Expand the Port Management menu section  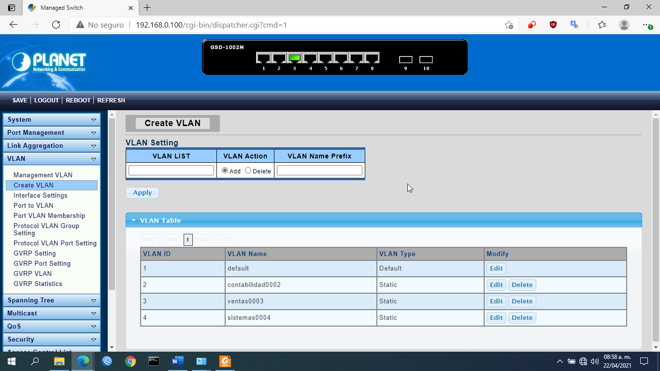[x=94, y=133]
